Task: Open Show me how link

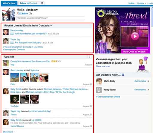Action: pyautogui.click(x=103, y=66)
